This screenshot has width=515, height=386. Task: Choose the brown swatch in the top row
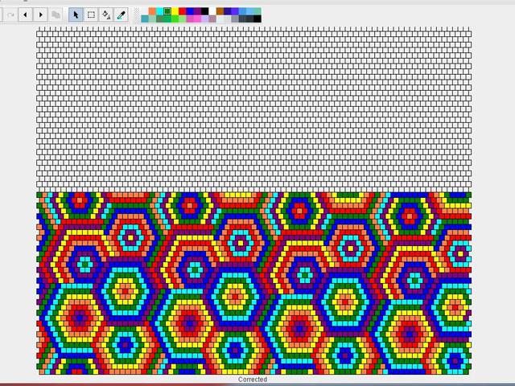tap(220, 10)
